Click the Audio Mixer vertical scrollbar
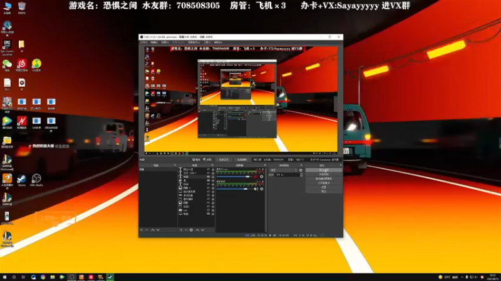Viewport: 501px width, 281px height. click(266, 199)
